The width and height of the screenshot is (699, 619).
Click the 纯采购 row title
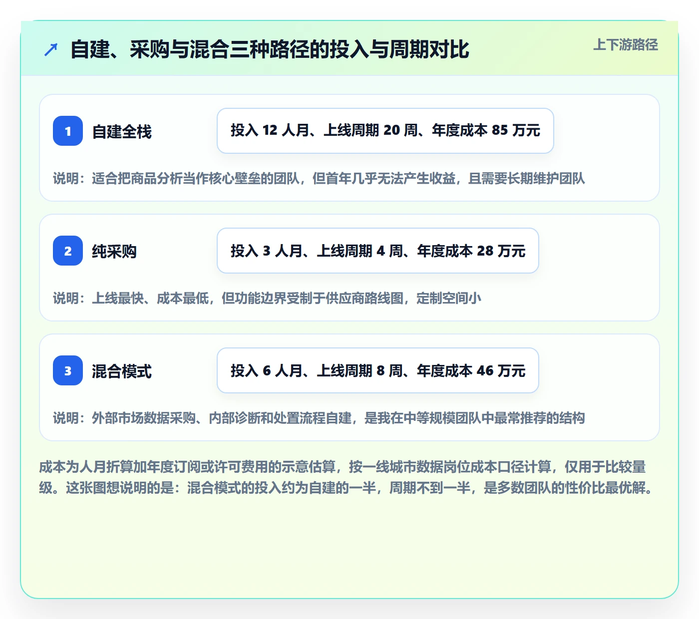coord(114,252)
